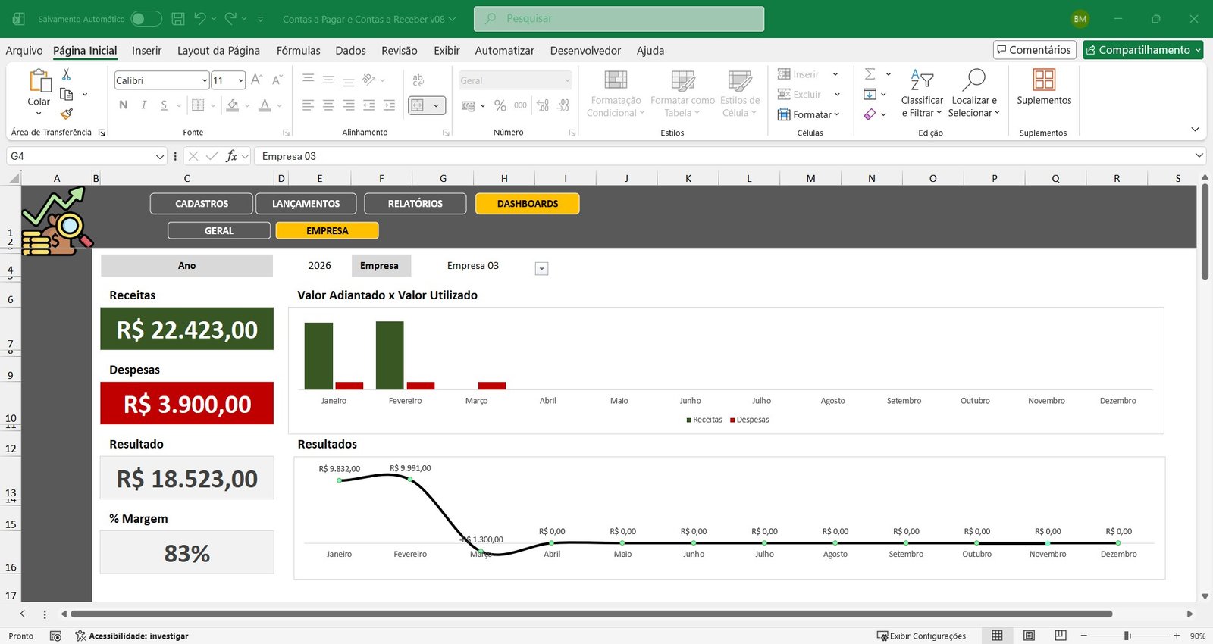This screenshot has height=644, width=1213.
Task: Click the Save disk icon
Action: [178, 19]
